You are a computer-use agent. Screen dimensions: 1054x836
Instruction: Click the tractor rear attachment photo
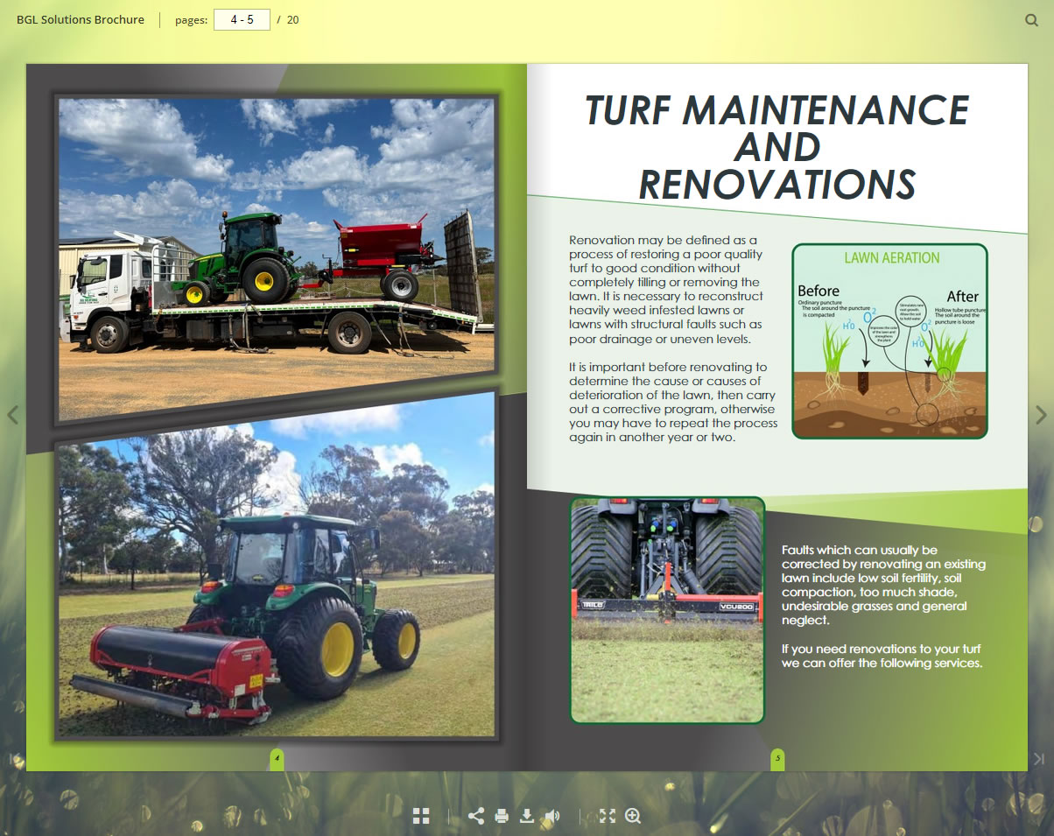pos(667,609)
